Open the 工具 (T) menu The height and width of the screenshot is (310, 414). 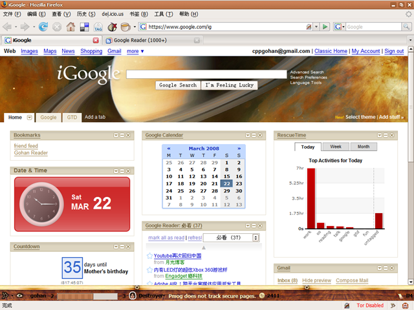[164, 14]
